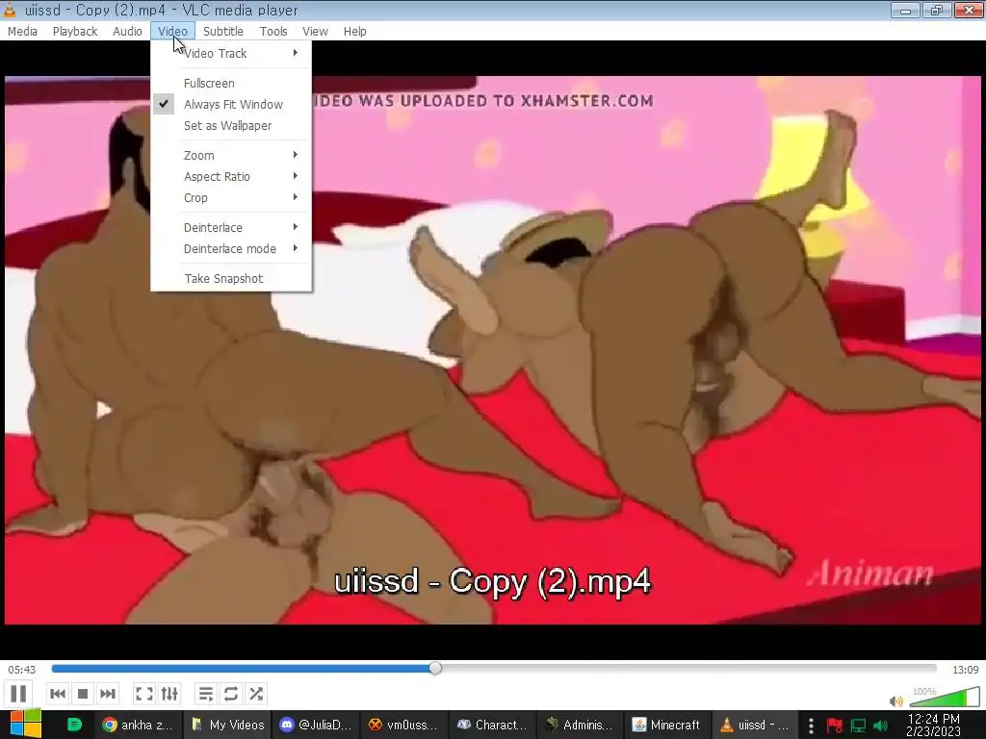The height and width of the screenshot is (739, 986).
Task: Open the Media menu
Action: pyautogui.click(x=23, y=32)
